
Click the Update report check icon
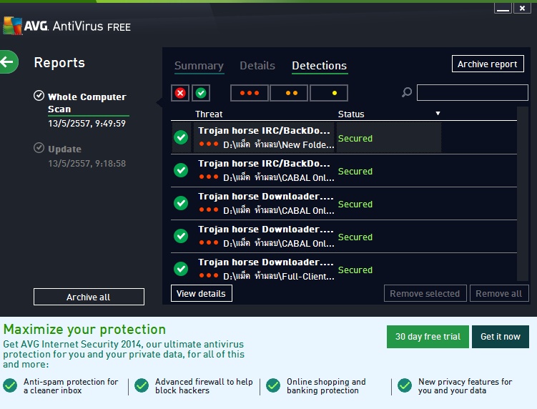click(39, 147)
